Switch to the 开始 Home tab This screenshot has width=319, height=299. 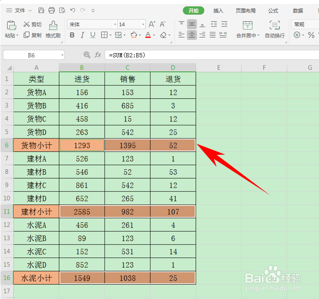pos(193,11)
